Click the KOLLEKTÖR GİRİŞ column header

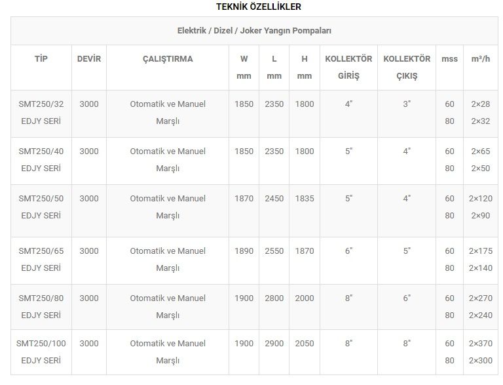348,67
